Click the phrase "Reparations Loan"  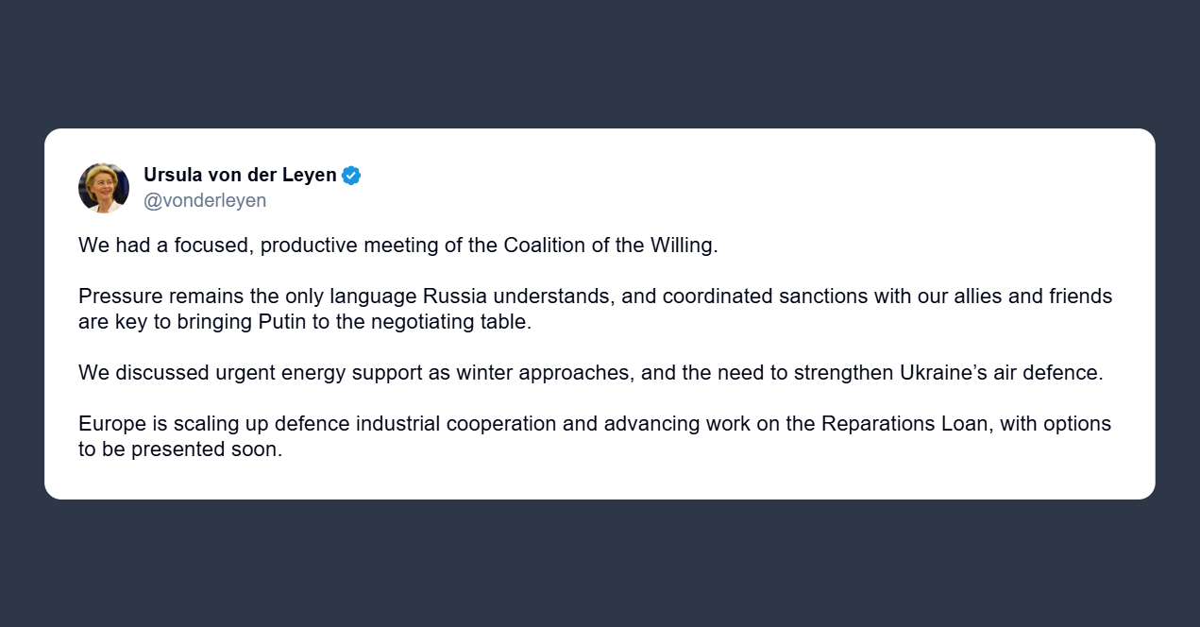[904, 424]
